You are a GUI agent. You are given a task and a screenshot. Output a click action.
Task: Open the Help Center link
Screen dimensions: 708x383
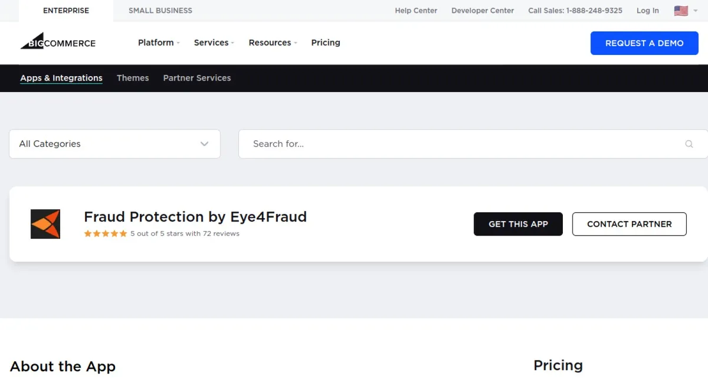click(416, 11)
